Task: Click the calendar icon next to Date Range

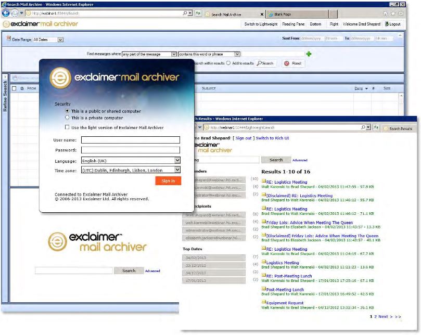Action: pos(9,38)
